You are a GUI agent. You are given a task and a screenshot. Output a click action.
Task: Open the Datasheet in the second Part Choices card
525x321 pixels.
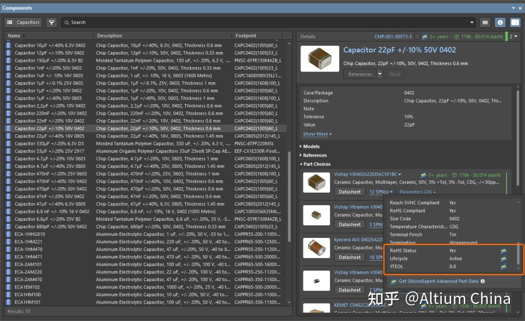350,225
